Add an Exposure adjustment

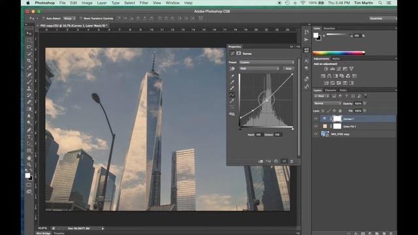(345, 69)
